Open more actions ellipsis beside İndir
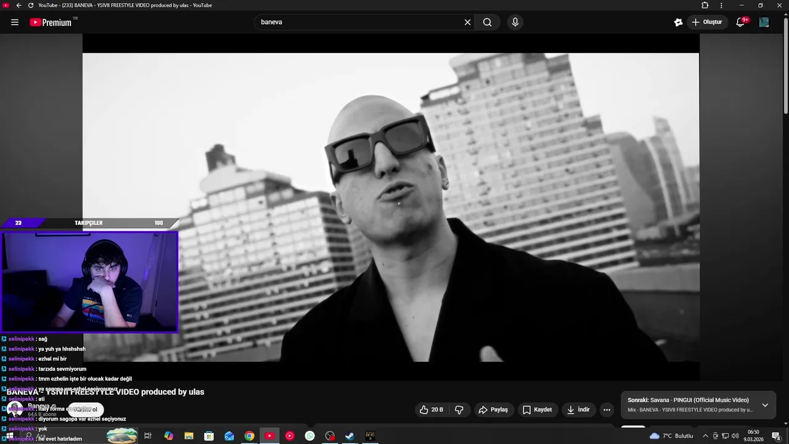This screenshot has width=789, height=444. (607, 409)
